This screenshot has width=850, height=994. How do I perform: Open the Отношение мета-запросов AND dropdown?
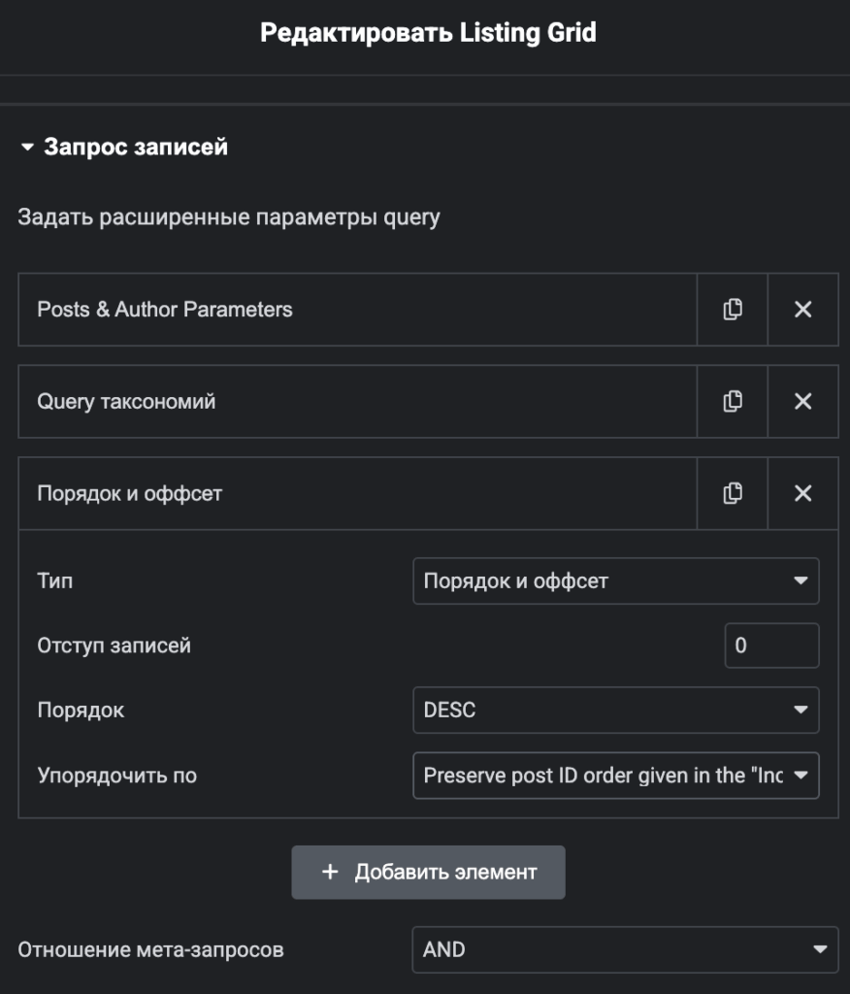(625, 949)
